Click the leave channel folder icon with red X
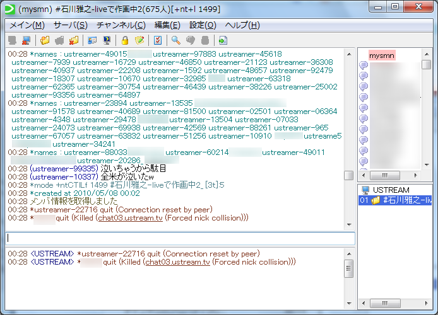The image size is (438, 315). tap(74, 41)
